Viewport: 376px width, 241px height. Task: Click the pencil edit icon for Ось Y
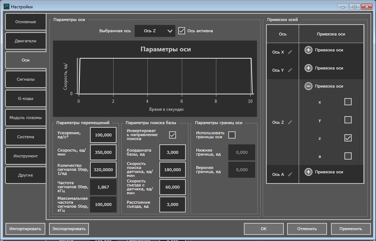[x=290, y=70]
